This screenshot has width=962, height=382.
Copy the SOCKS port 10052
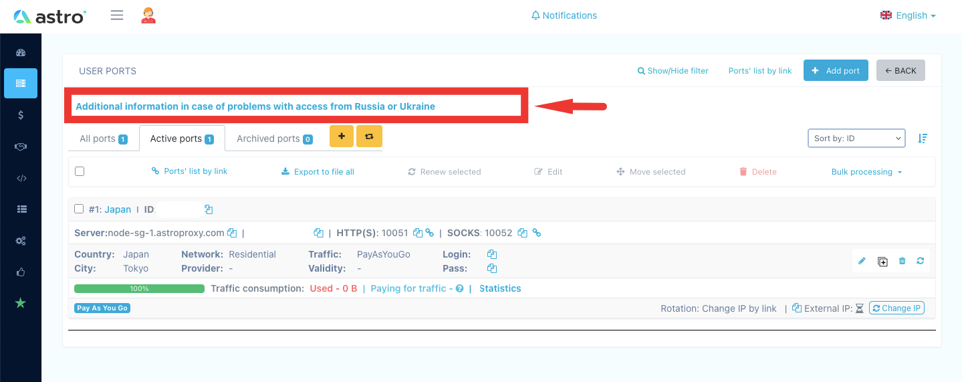pos(523,233)
